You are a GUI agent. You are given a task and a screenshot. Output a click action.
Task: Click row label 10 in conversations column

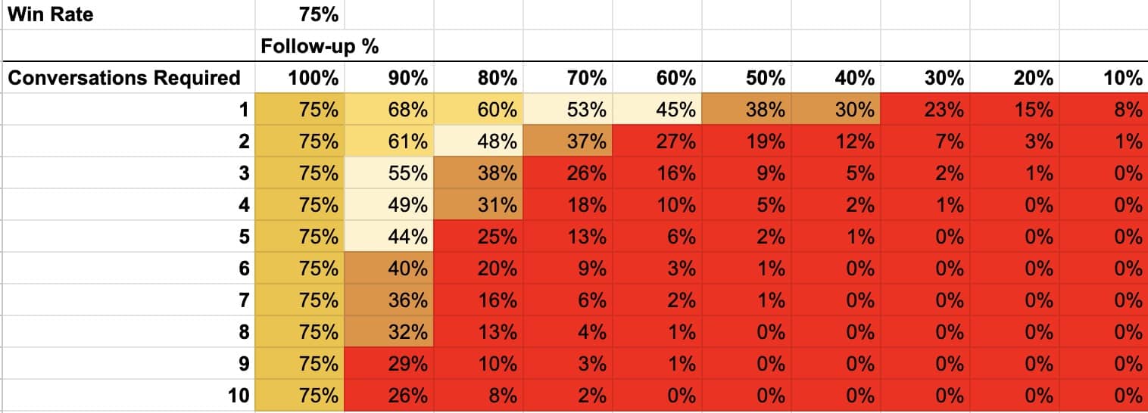[127, 395]
